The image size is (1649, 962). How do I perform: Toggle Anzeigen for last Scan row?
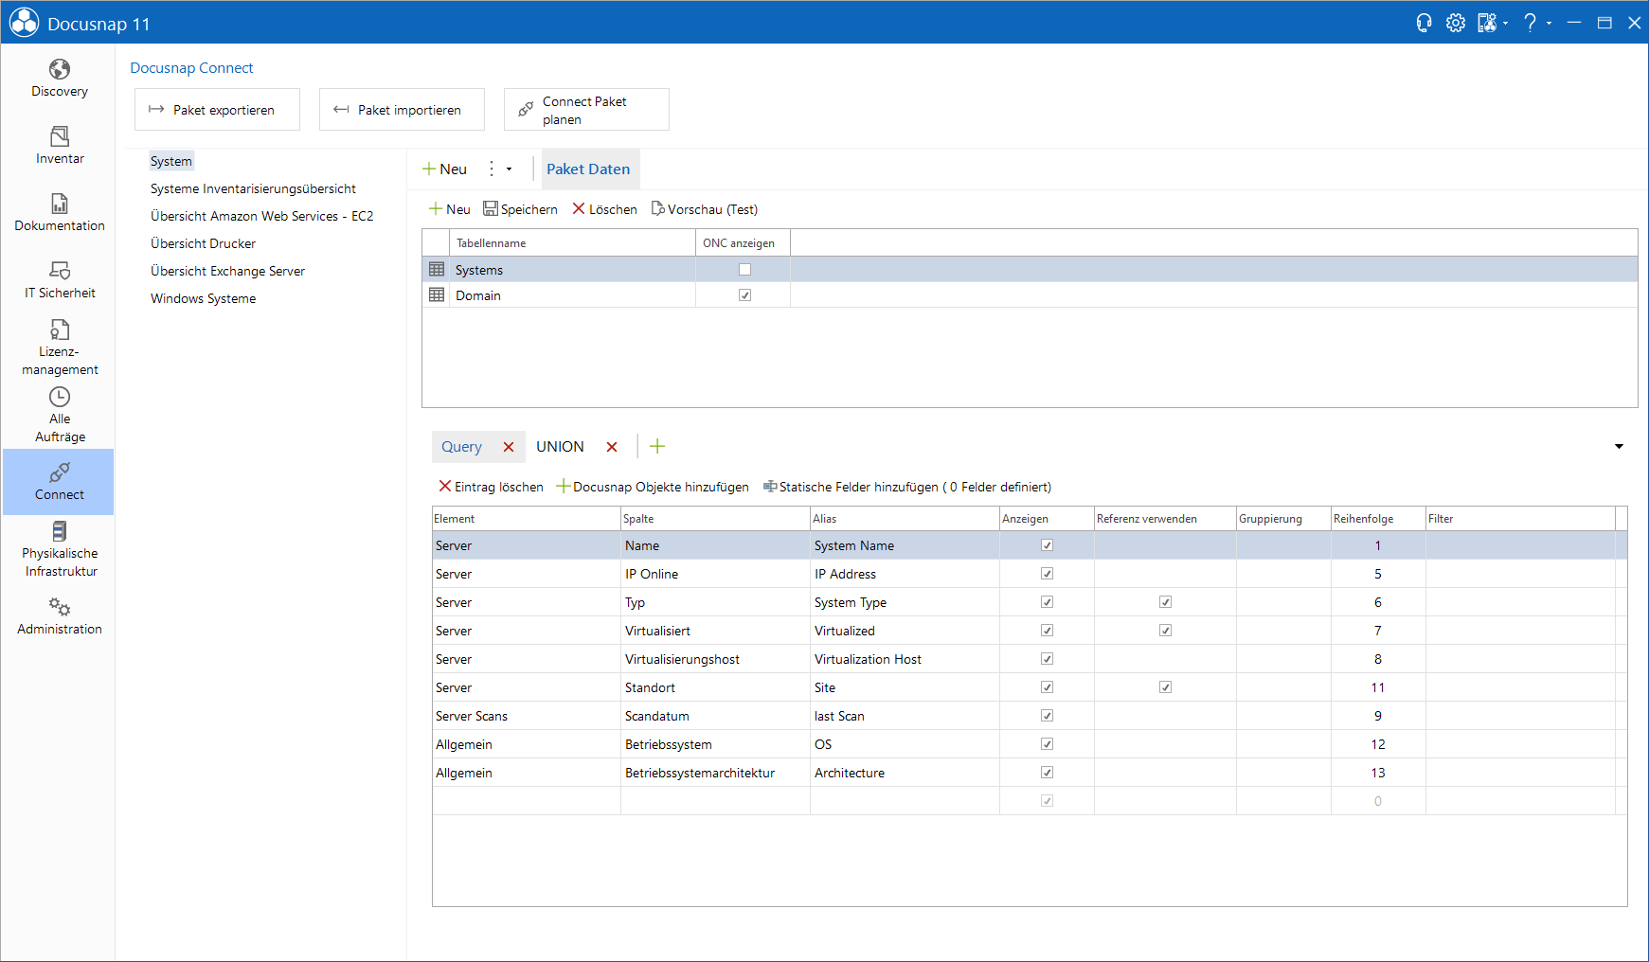1047,716
